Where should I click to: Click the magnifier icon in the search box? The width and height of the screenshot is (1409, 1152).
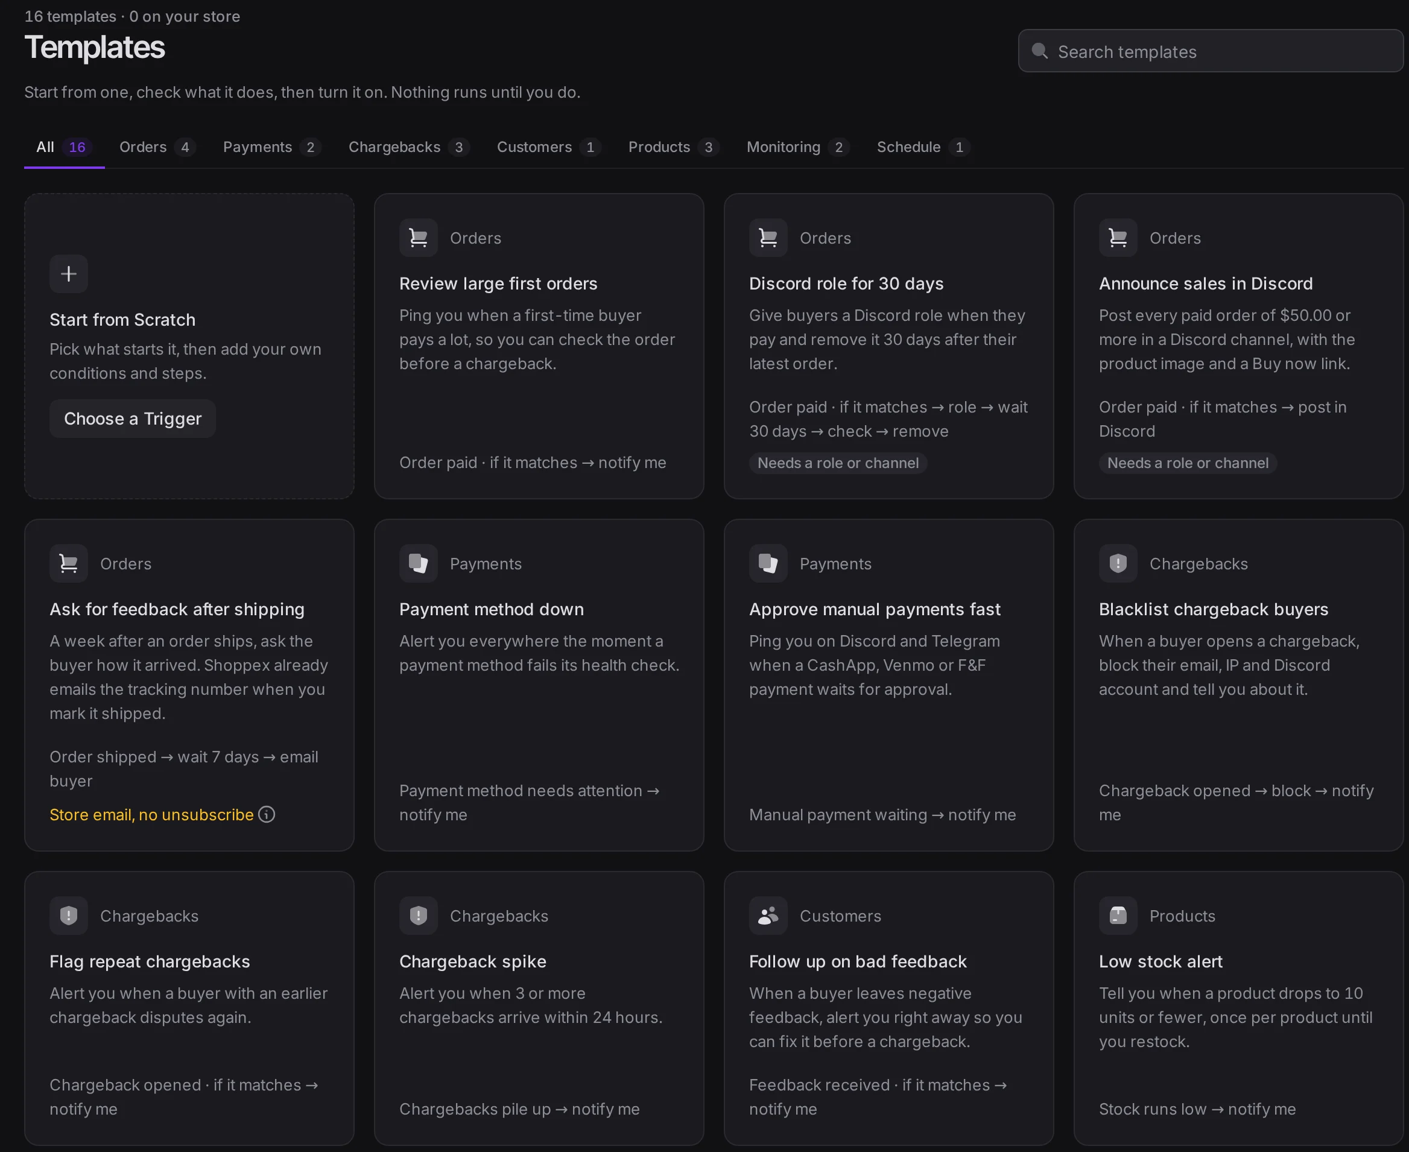coord(1040,51)
